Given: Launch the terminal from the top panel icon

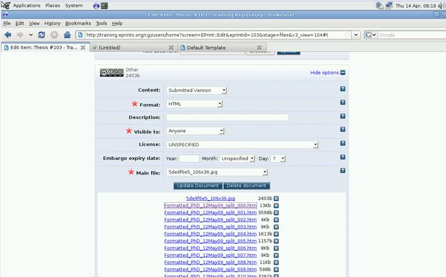Looking at the screenshot, I should [104, 6].
